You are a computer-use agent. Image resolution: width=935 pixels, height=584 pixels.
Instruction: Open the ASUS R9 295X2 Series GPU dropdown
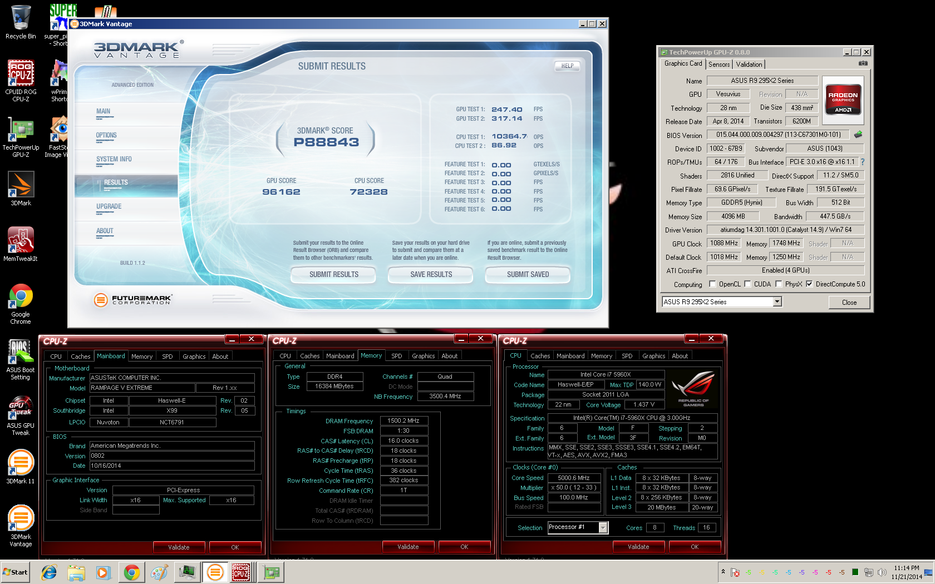[x=777, y=301]
